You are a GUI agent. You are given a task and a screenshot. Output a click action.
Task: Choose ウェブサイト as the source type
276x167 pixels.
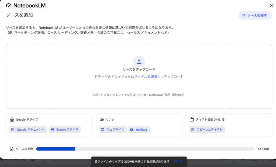click(113, 130)
